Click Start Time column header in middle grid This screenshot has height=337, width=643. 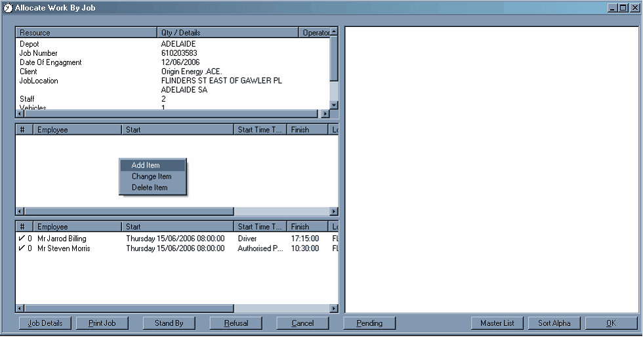click(x=260, y=130)
